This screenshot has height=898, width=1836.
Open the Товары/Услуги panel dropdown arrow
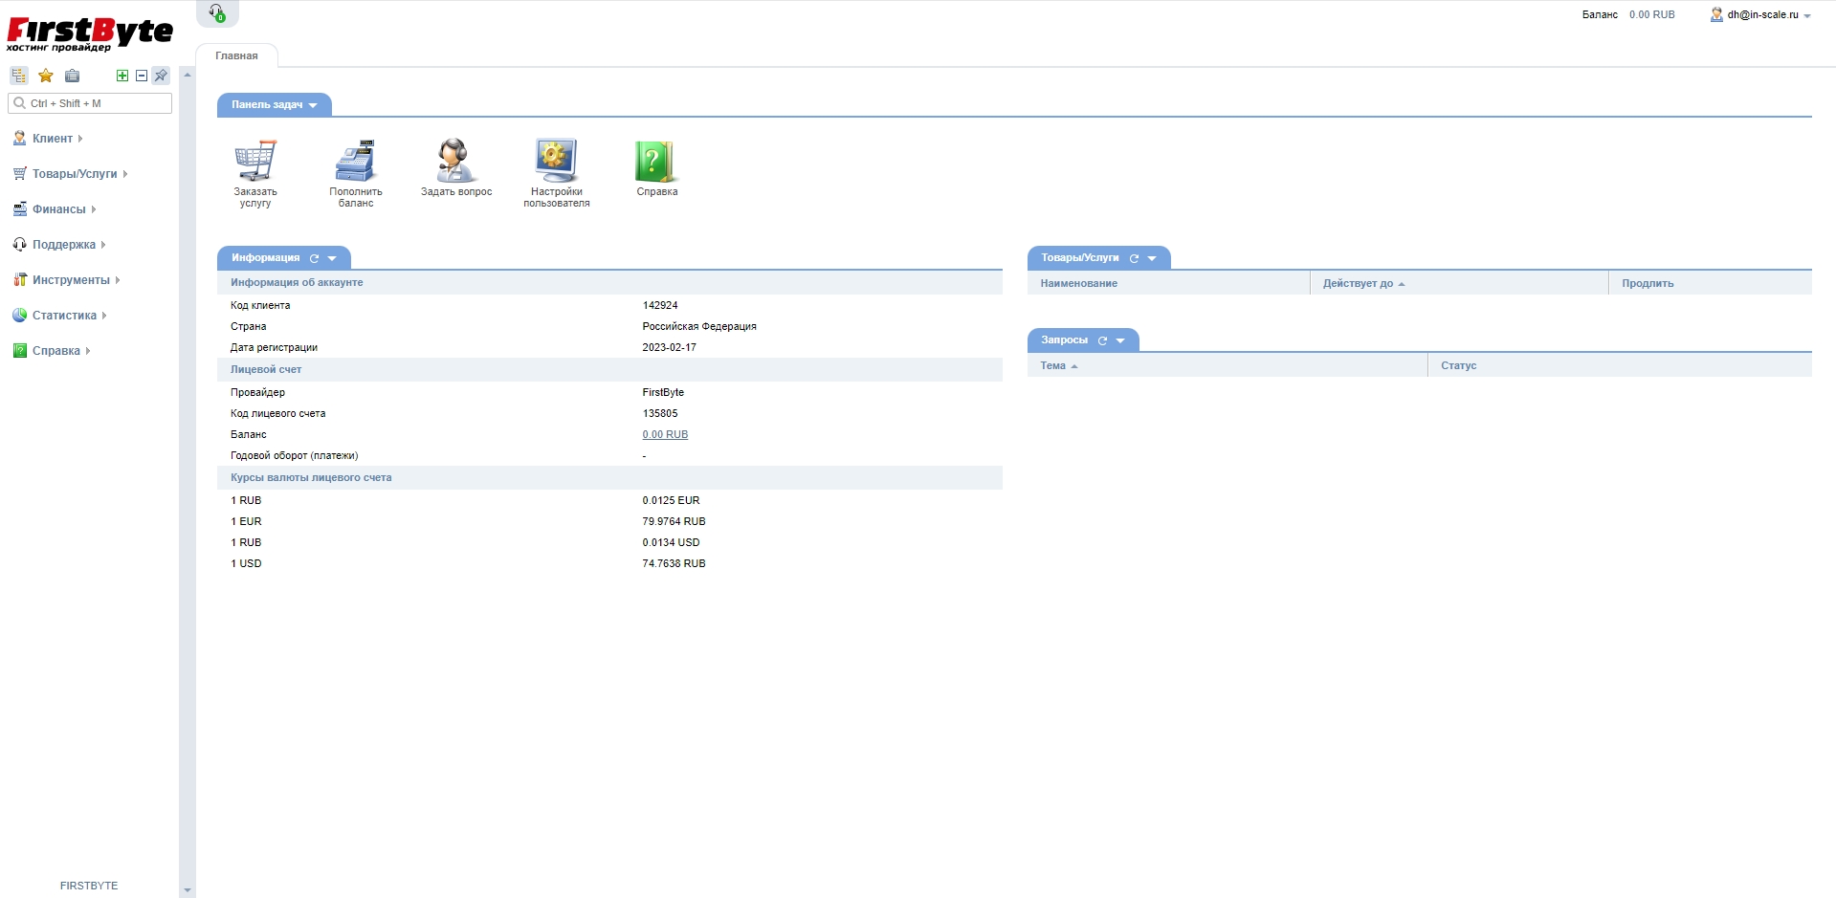pyautogui.click(x=1152, y=258)
